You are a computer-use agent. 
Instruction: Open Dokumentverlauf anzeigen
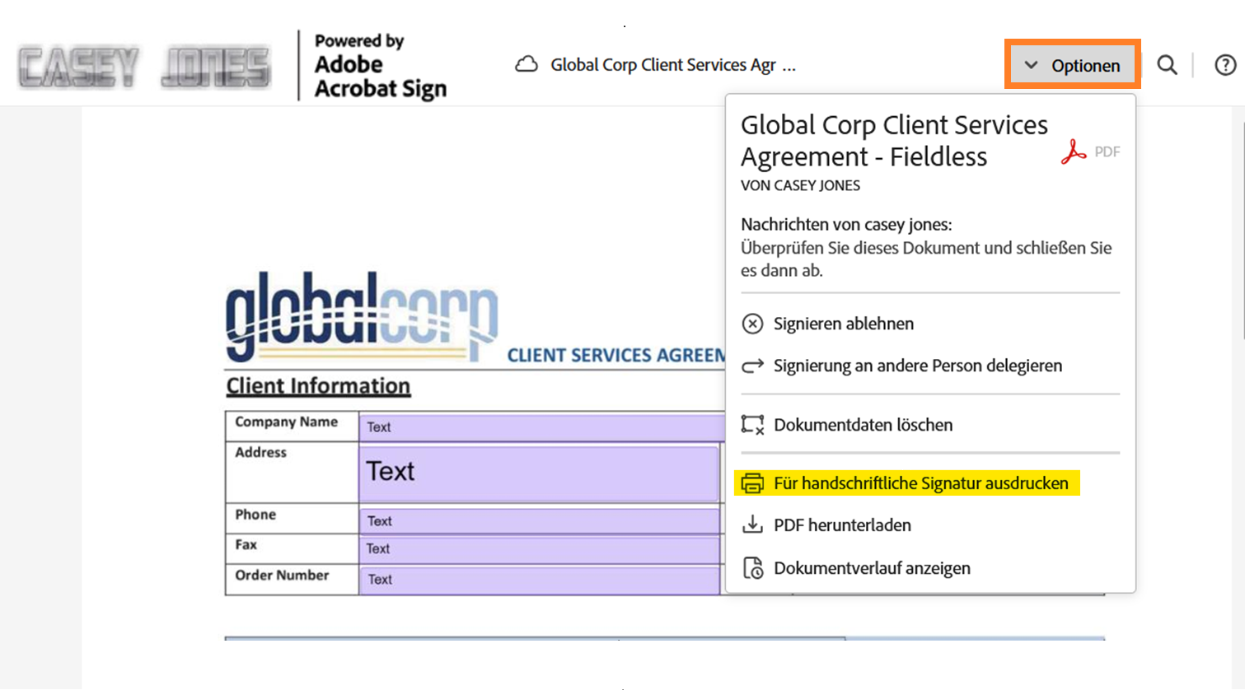point(872,568)
